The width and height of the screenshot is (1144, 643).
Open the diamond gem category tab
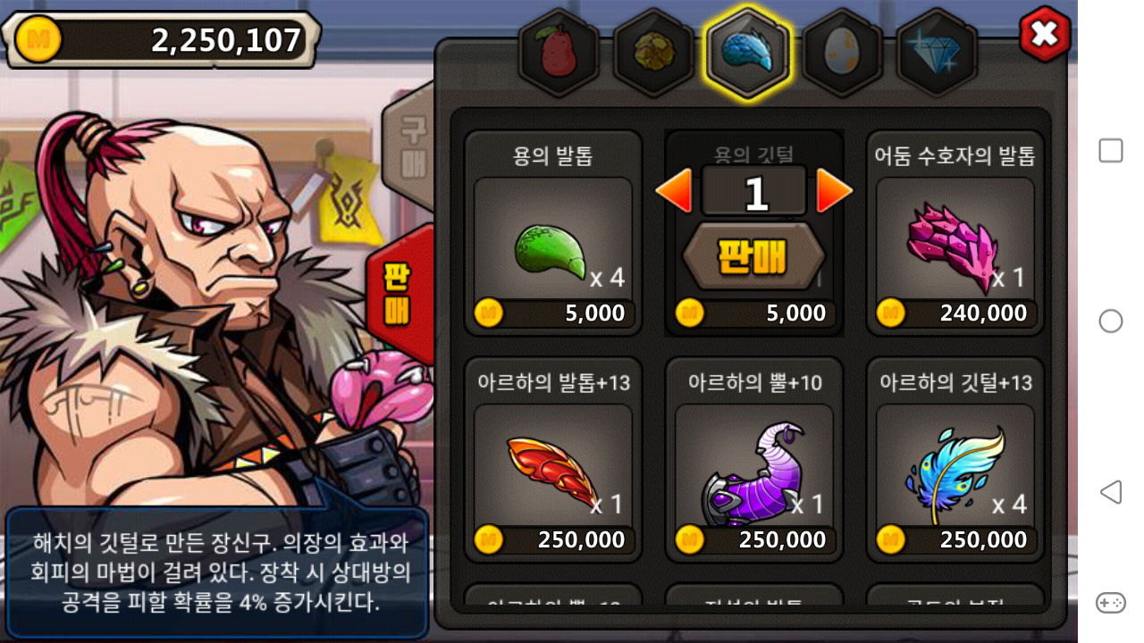936,52
